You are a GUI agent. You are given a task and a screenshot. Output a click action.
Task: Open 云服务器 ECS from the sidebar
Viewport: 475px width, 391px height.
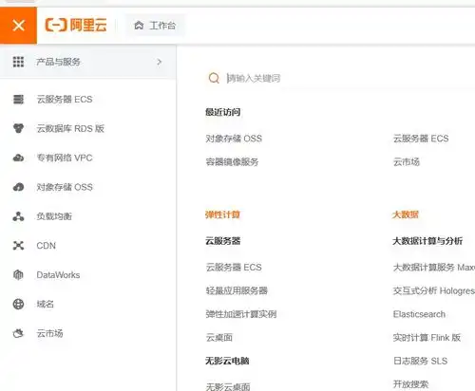pos(65,100)
